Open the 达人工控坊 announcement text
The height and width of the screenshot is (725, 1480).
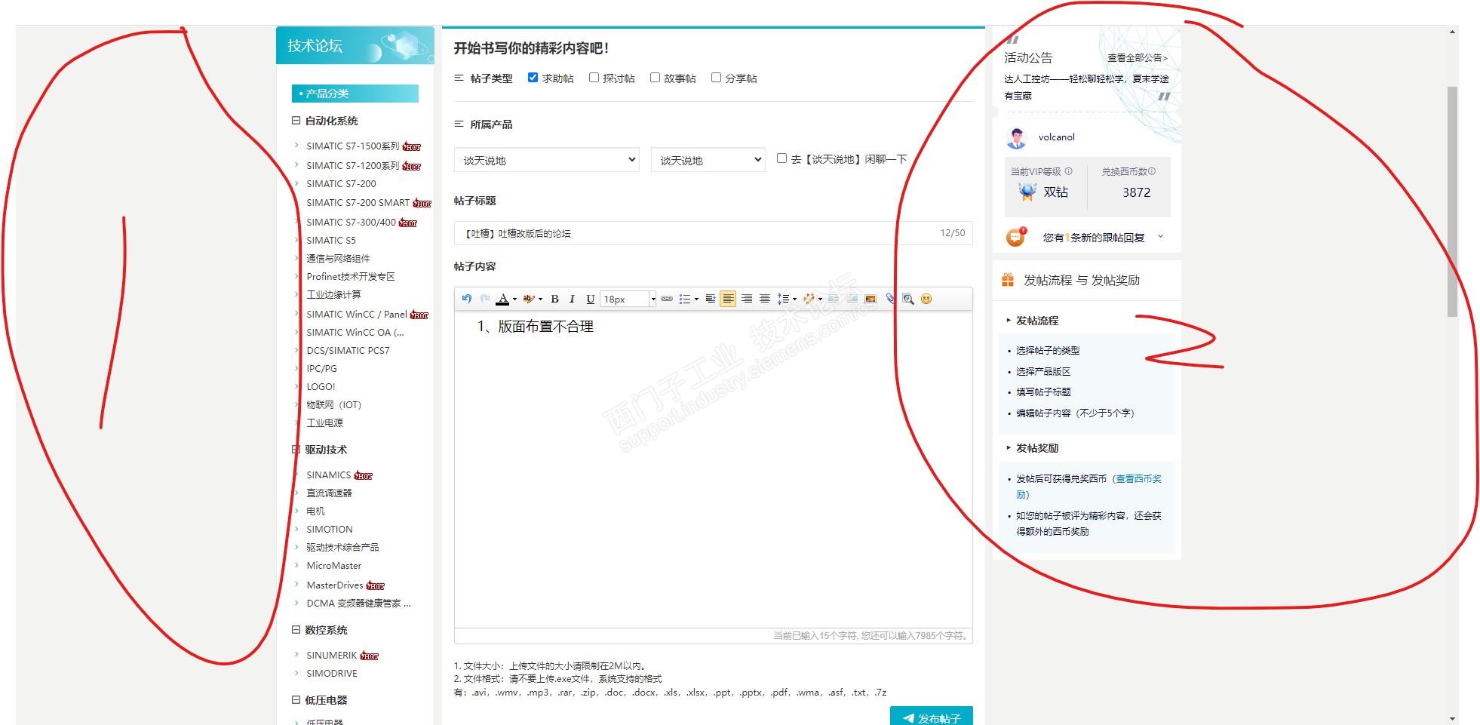(1086, 87)
